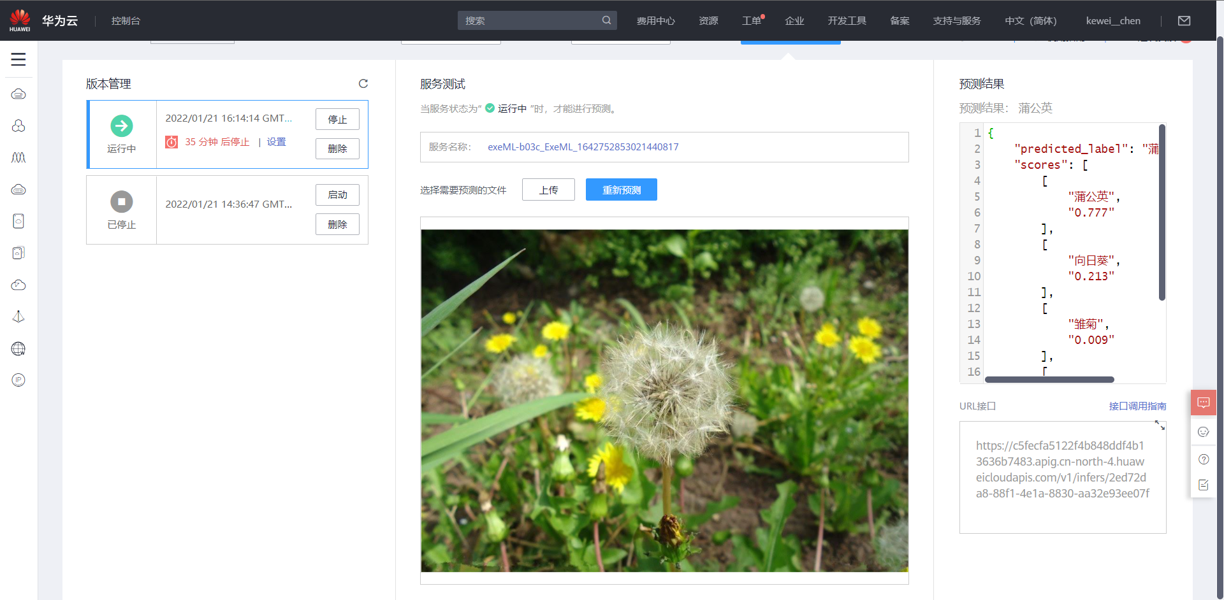Open the sixth sidebar backup icon

pos(18,253)
